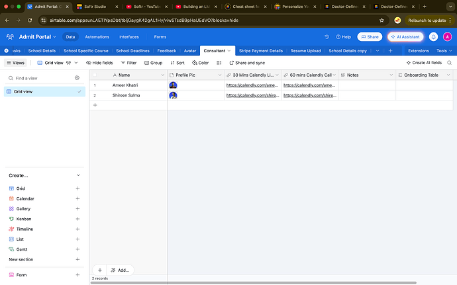Open 30 Mins Calendly column dropdown arrow
Viewport: 457px width, 285px height.
click(277, 75)
